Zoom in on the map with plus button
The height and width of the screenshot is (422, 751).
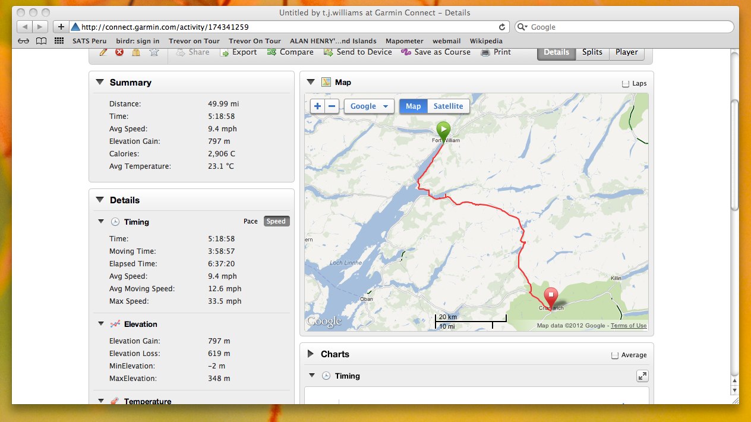tap(317, 106)
